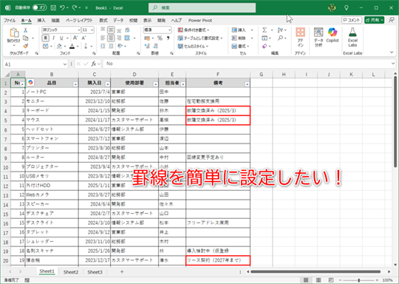Image resolution: width=399 pixels, height=284 pixels.
Task: Toggle the AutoSave switch
Action: point(39,7)
